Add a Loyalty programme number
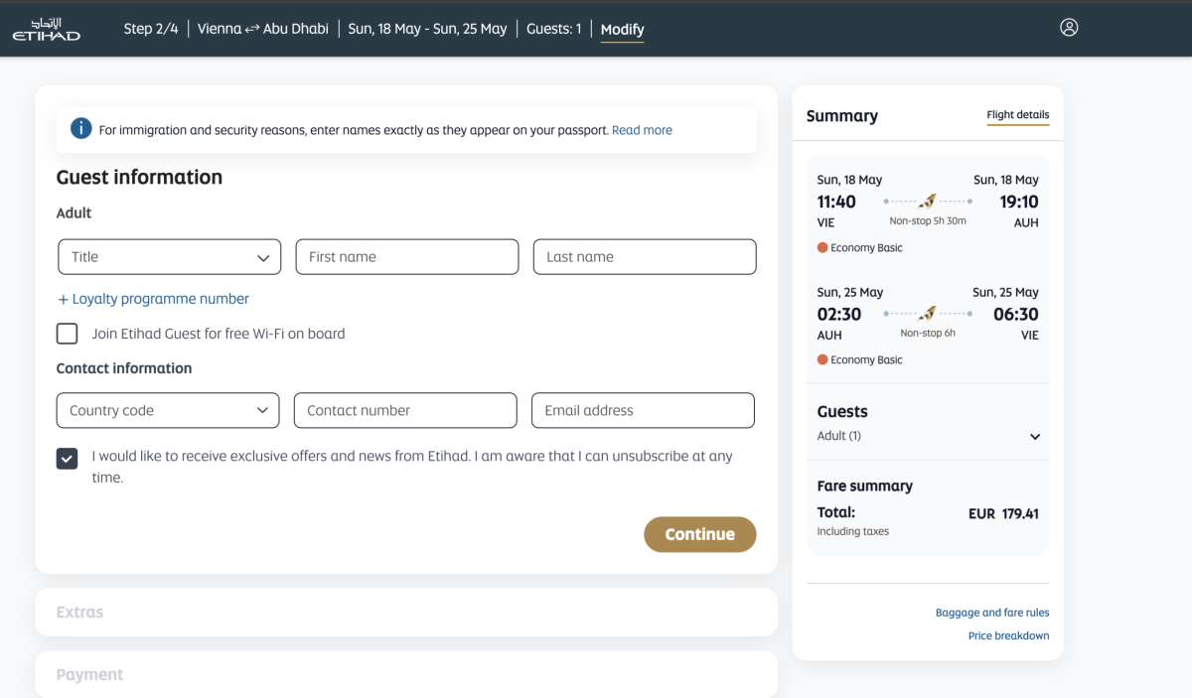This screenshot has width=1192, height=698. pyautogui.click(x=153, y=299)
